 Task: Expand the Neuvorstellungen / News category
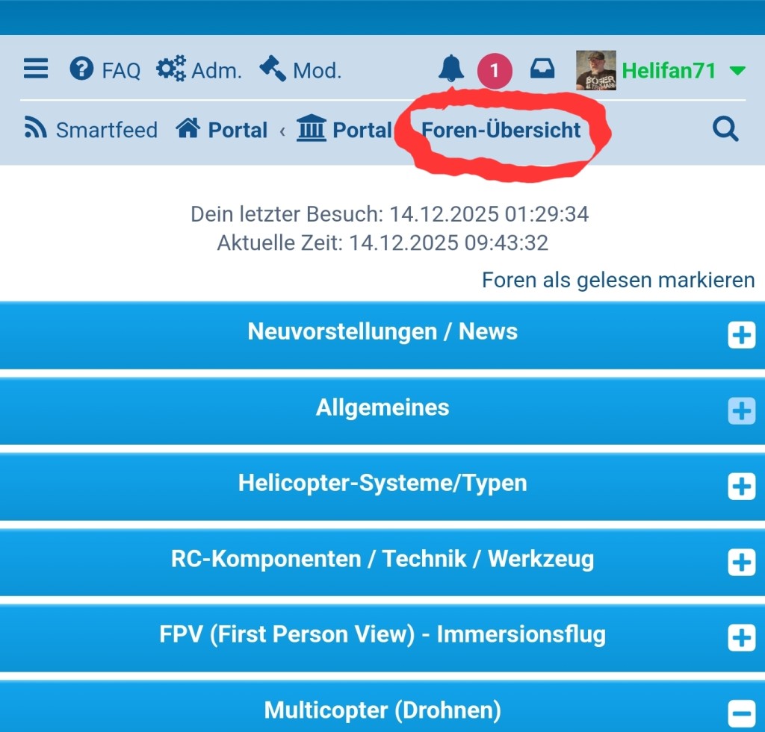[x=741, y=335]
